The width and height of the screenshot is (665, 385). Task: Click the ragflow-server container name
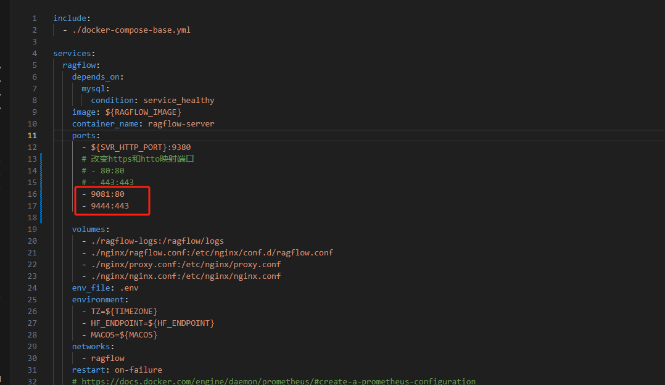tap(181, 123)
